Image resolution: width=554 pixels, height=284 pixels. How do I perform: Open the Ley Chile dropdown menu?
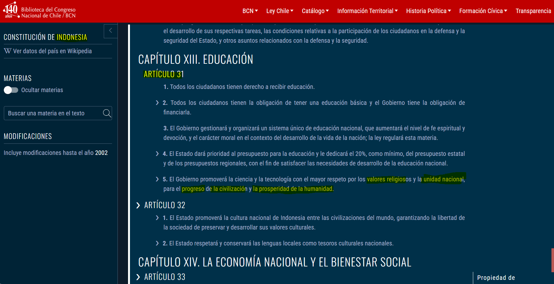[280, 11]
